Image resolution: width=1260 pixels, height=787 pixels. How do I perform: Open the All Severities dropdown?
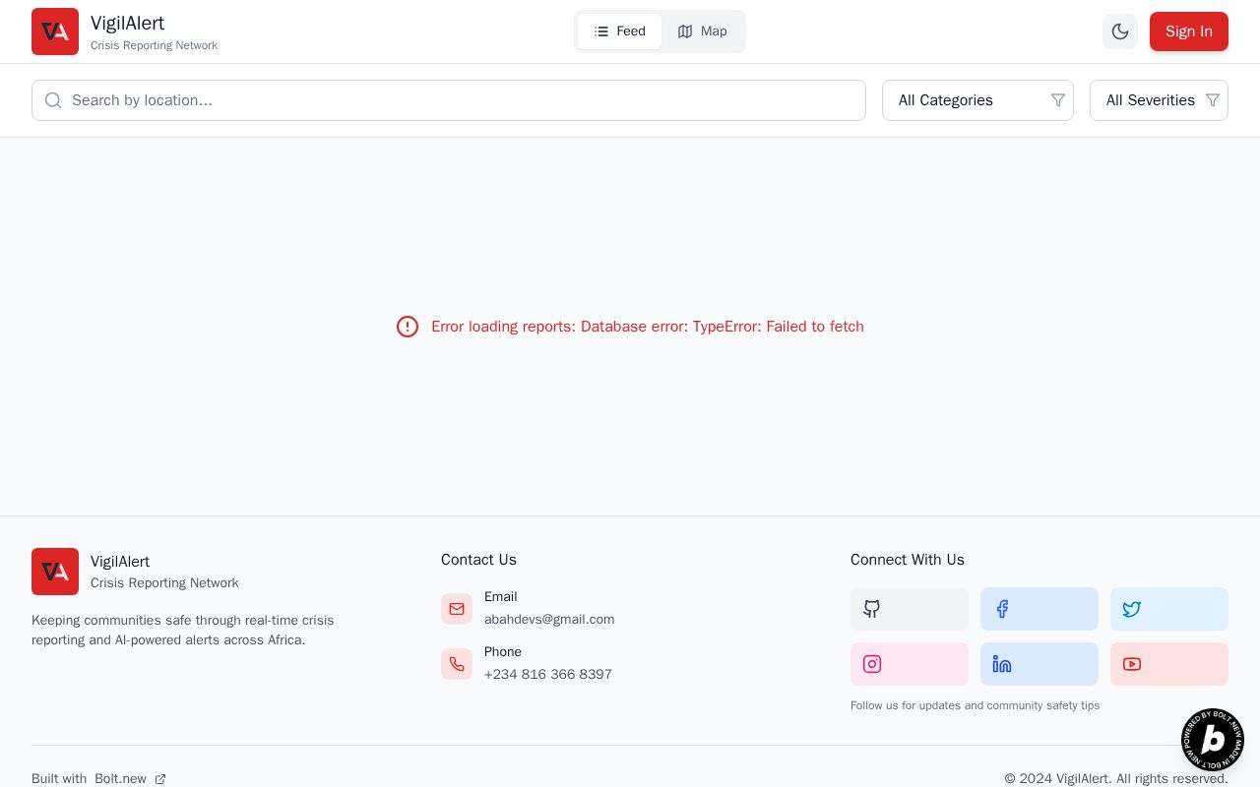click(x=1159, y=100)
